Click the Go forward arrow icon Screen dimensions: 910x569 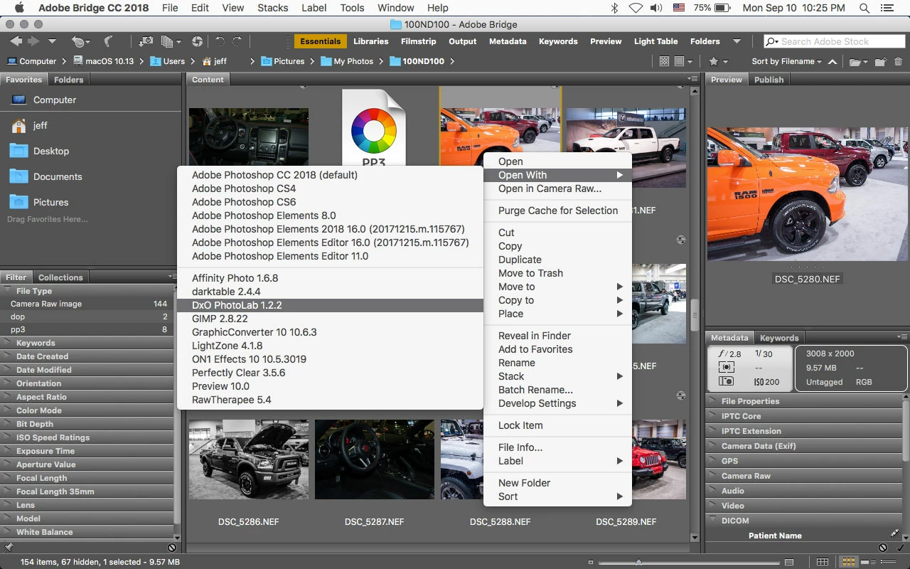pos(33,41)
